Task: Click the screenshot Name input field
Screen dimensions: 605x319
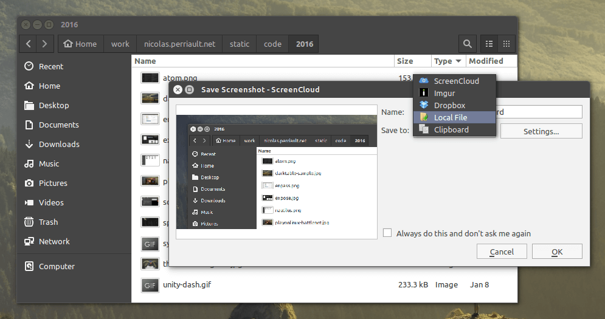Action: pos(539,112)
